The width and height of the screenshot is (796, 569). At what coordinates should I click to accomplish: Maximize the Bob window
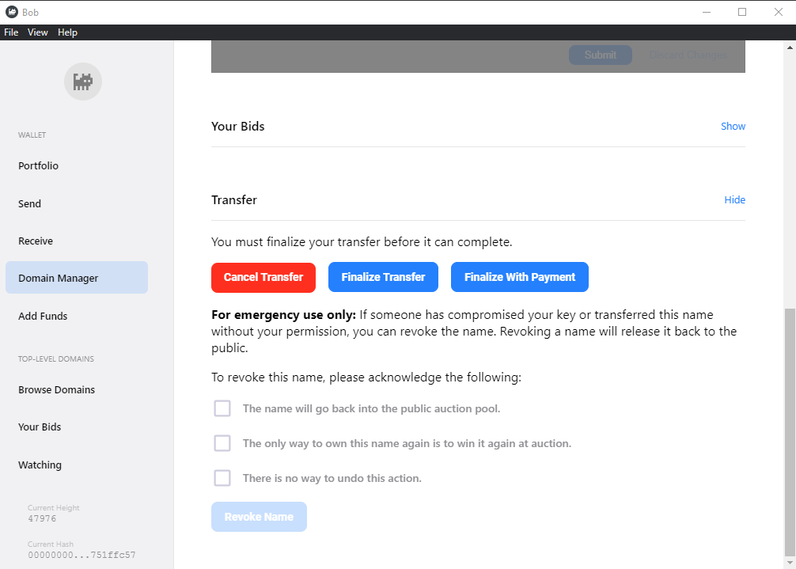[x=742, y=12]
